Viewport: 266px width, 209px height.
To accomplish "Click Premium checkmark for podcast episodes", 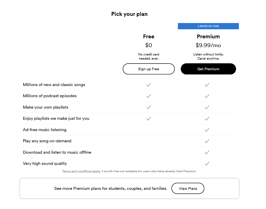I will 207,96.
